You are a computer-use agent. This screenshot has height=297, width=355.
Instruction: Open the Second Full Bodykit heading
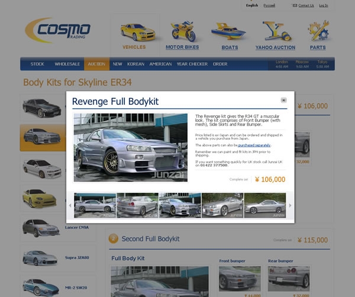[150, 239]
